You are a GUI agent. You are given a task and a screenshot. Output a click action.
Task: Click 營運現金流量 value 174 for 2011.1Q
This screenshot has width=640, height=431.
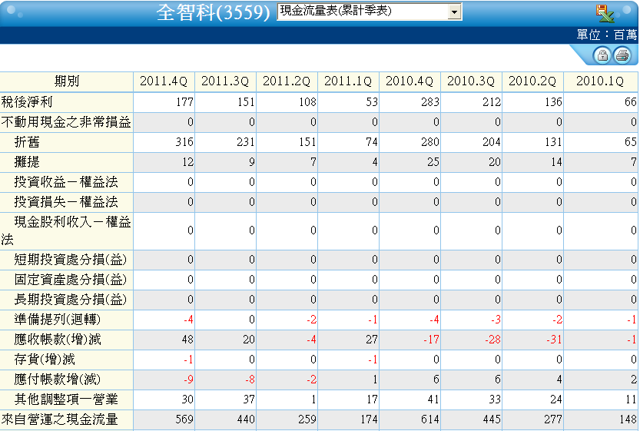coord(369,419)
